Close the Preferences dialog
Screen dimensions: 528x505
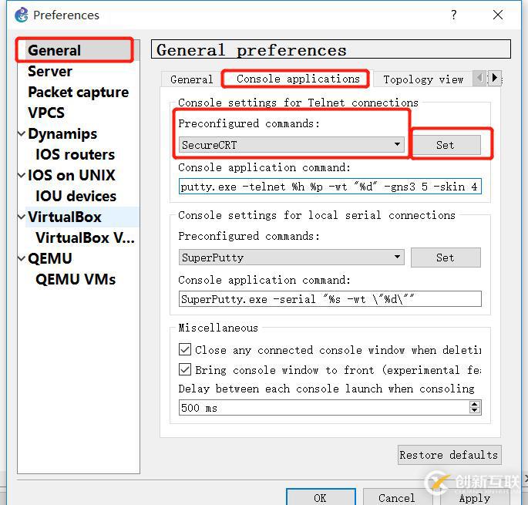coord(498,15)
